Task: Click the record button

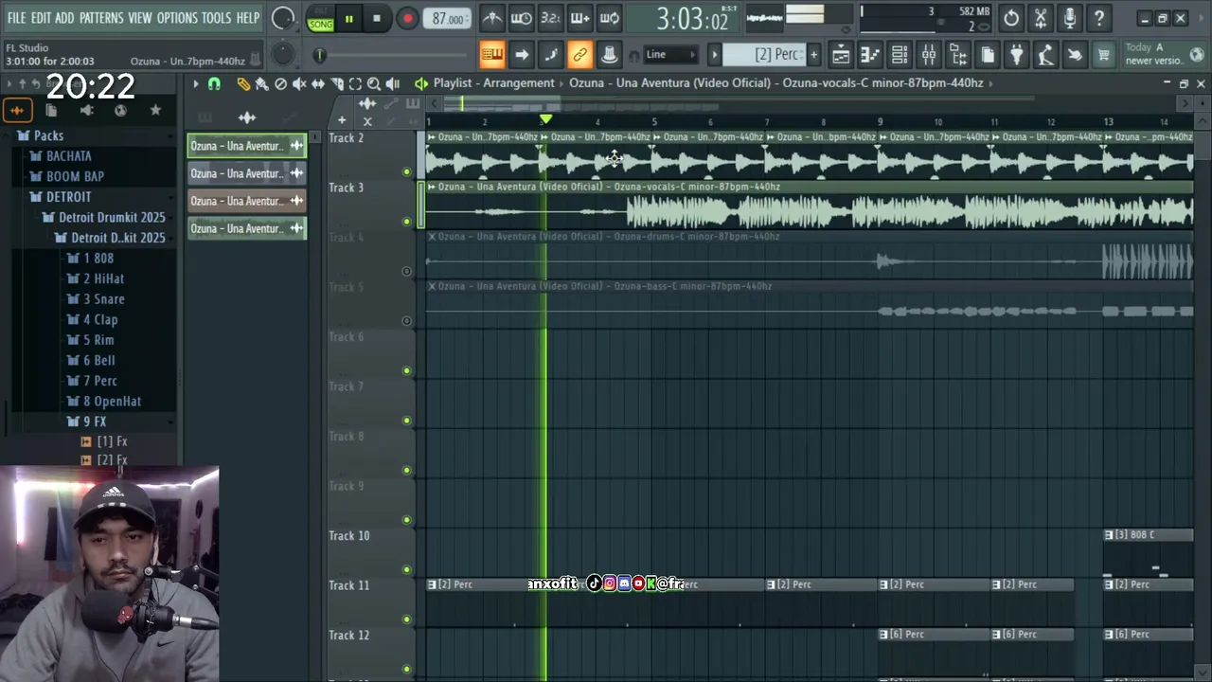Action: point(407,19)
